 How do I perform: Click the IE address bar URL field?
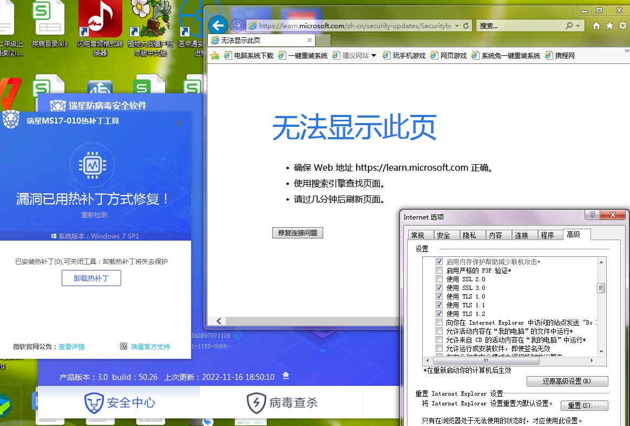pos(355,26)
